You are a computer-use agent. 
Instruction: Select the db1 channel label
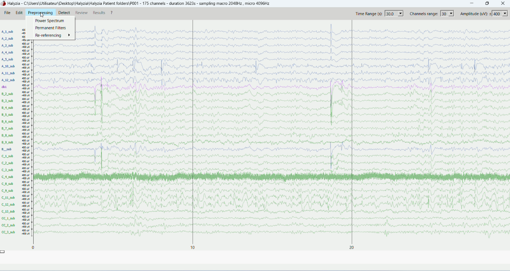click(4, 87)
